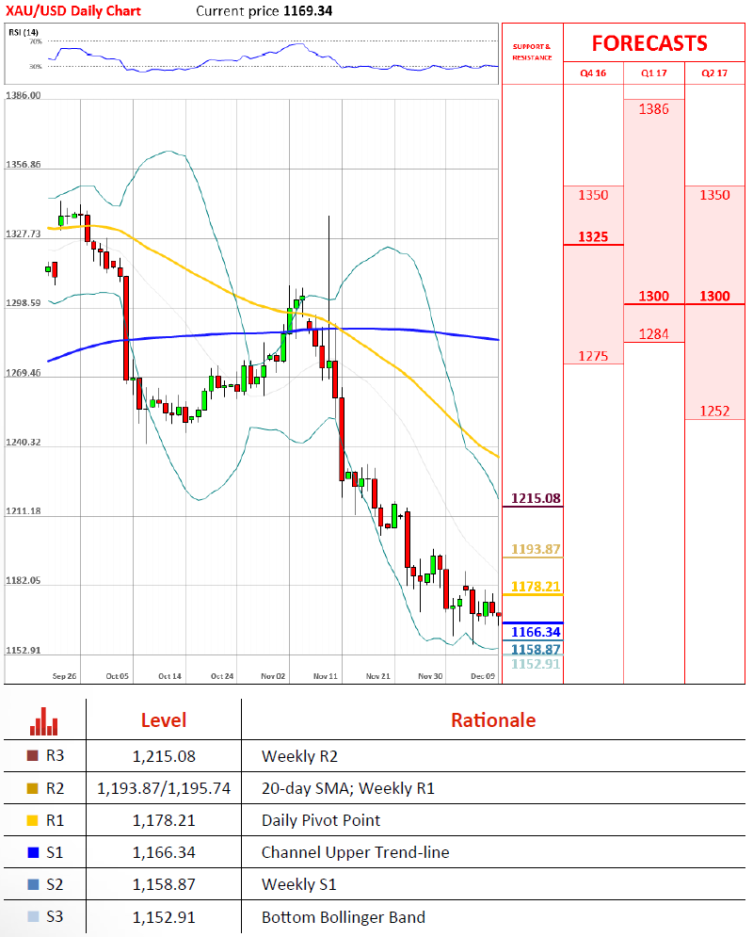Click the 1,166.34 cell in the S1 row
This screenshot has height=937, width=753.
[x=164, y=853]
